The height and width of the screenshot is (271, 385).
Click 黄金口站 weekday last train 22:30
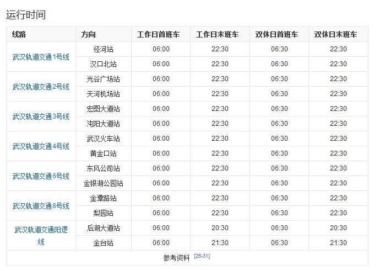pos(220,153)
